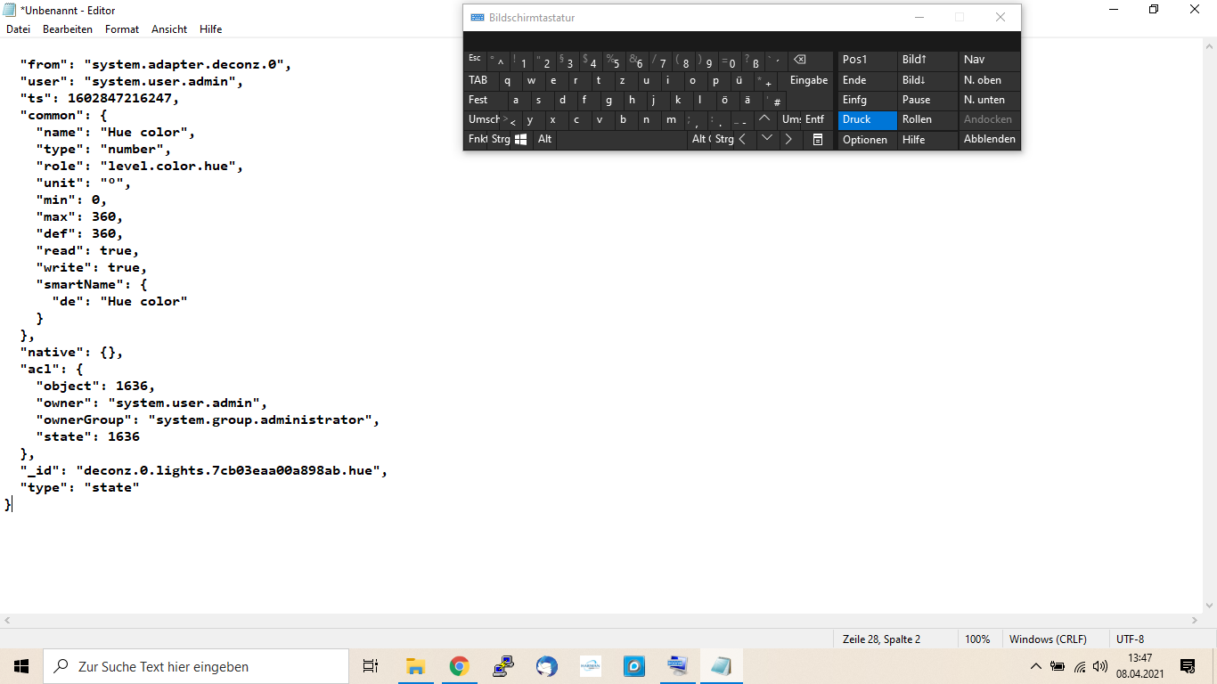
Task: Click the horizontal scrollbar right arrow
Action: (x=1196, y=620)
